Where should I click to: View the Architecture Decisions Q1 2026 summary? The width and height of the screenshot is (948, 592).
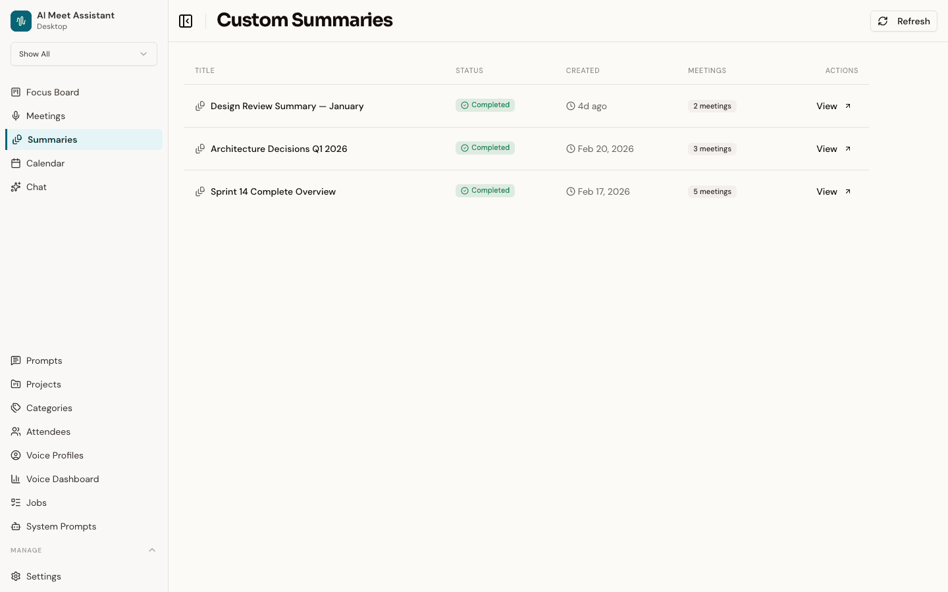pos(826,149)
